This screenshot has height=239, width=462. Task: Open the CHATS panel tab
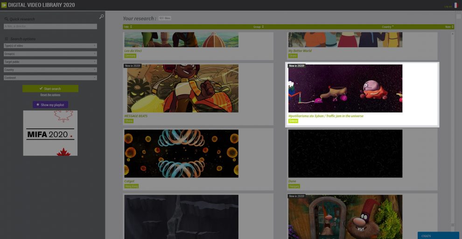click(x=438, y=236)
